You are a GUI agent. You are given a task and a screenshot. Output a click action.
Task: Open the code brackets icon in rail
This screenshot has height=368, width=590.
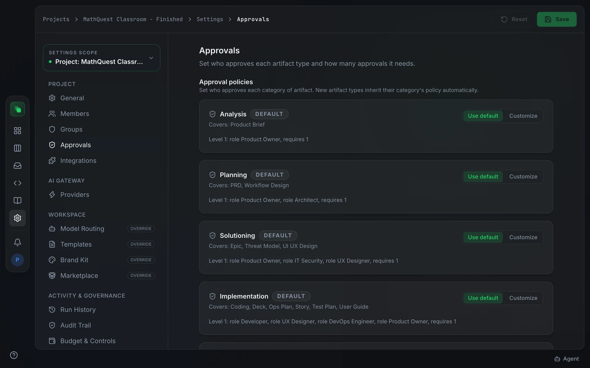[18, 183]
